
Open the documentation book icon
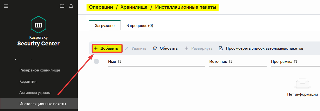pyautogui.click(x=62, y=6)
